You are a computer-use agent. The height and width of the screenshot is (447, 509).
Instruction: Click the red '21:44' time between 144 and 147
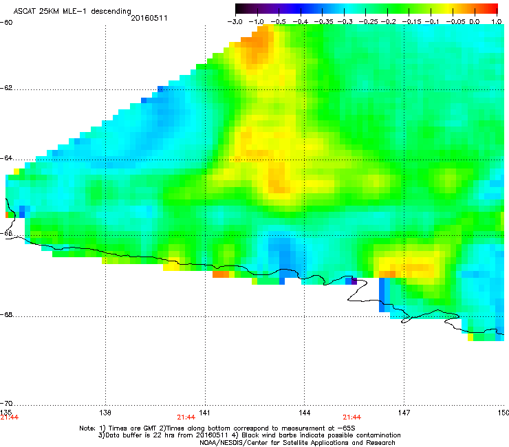[x=352, y=417]
